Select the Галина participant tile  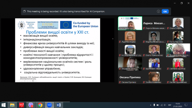click(x=178, y=37)
